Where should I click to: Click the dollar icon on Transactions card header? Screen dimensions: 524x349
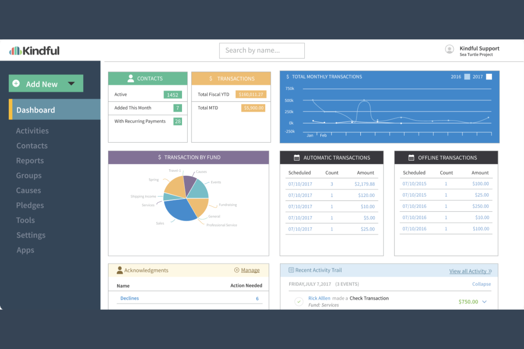211,78
